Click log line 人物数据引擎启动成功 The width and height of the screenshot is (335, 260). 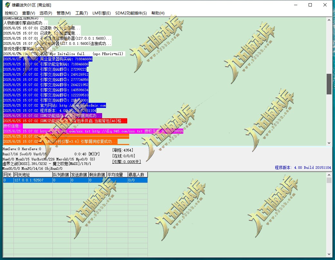tap(25, 23)
